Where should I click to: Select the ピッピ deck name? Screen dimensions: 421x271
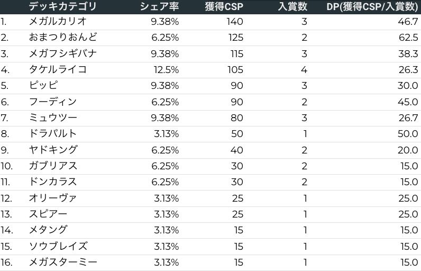43,86
